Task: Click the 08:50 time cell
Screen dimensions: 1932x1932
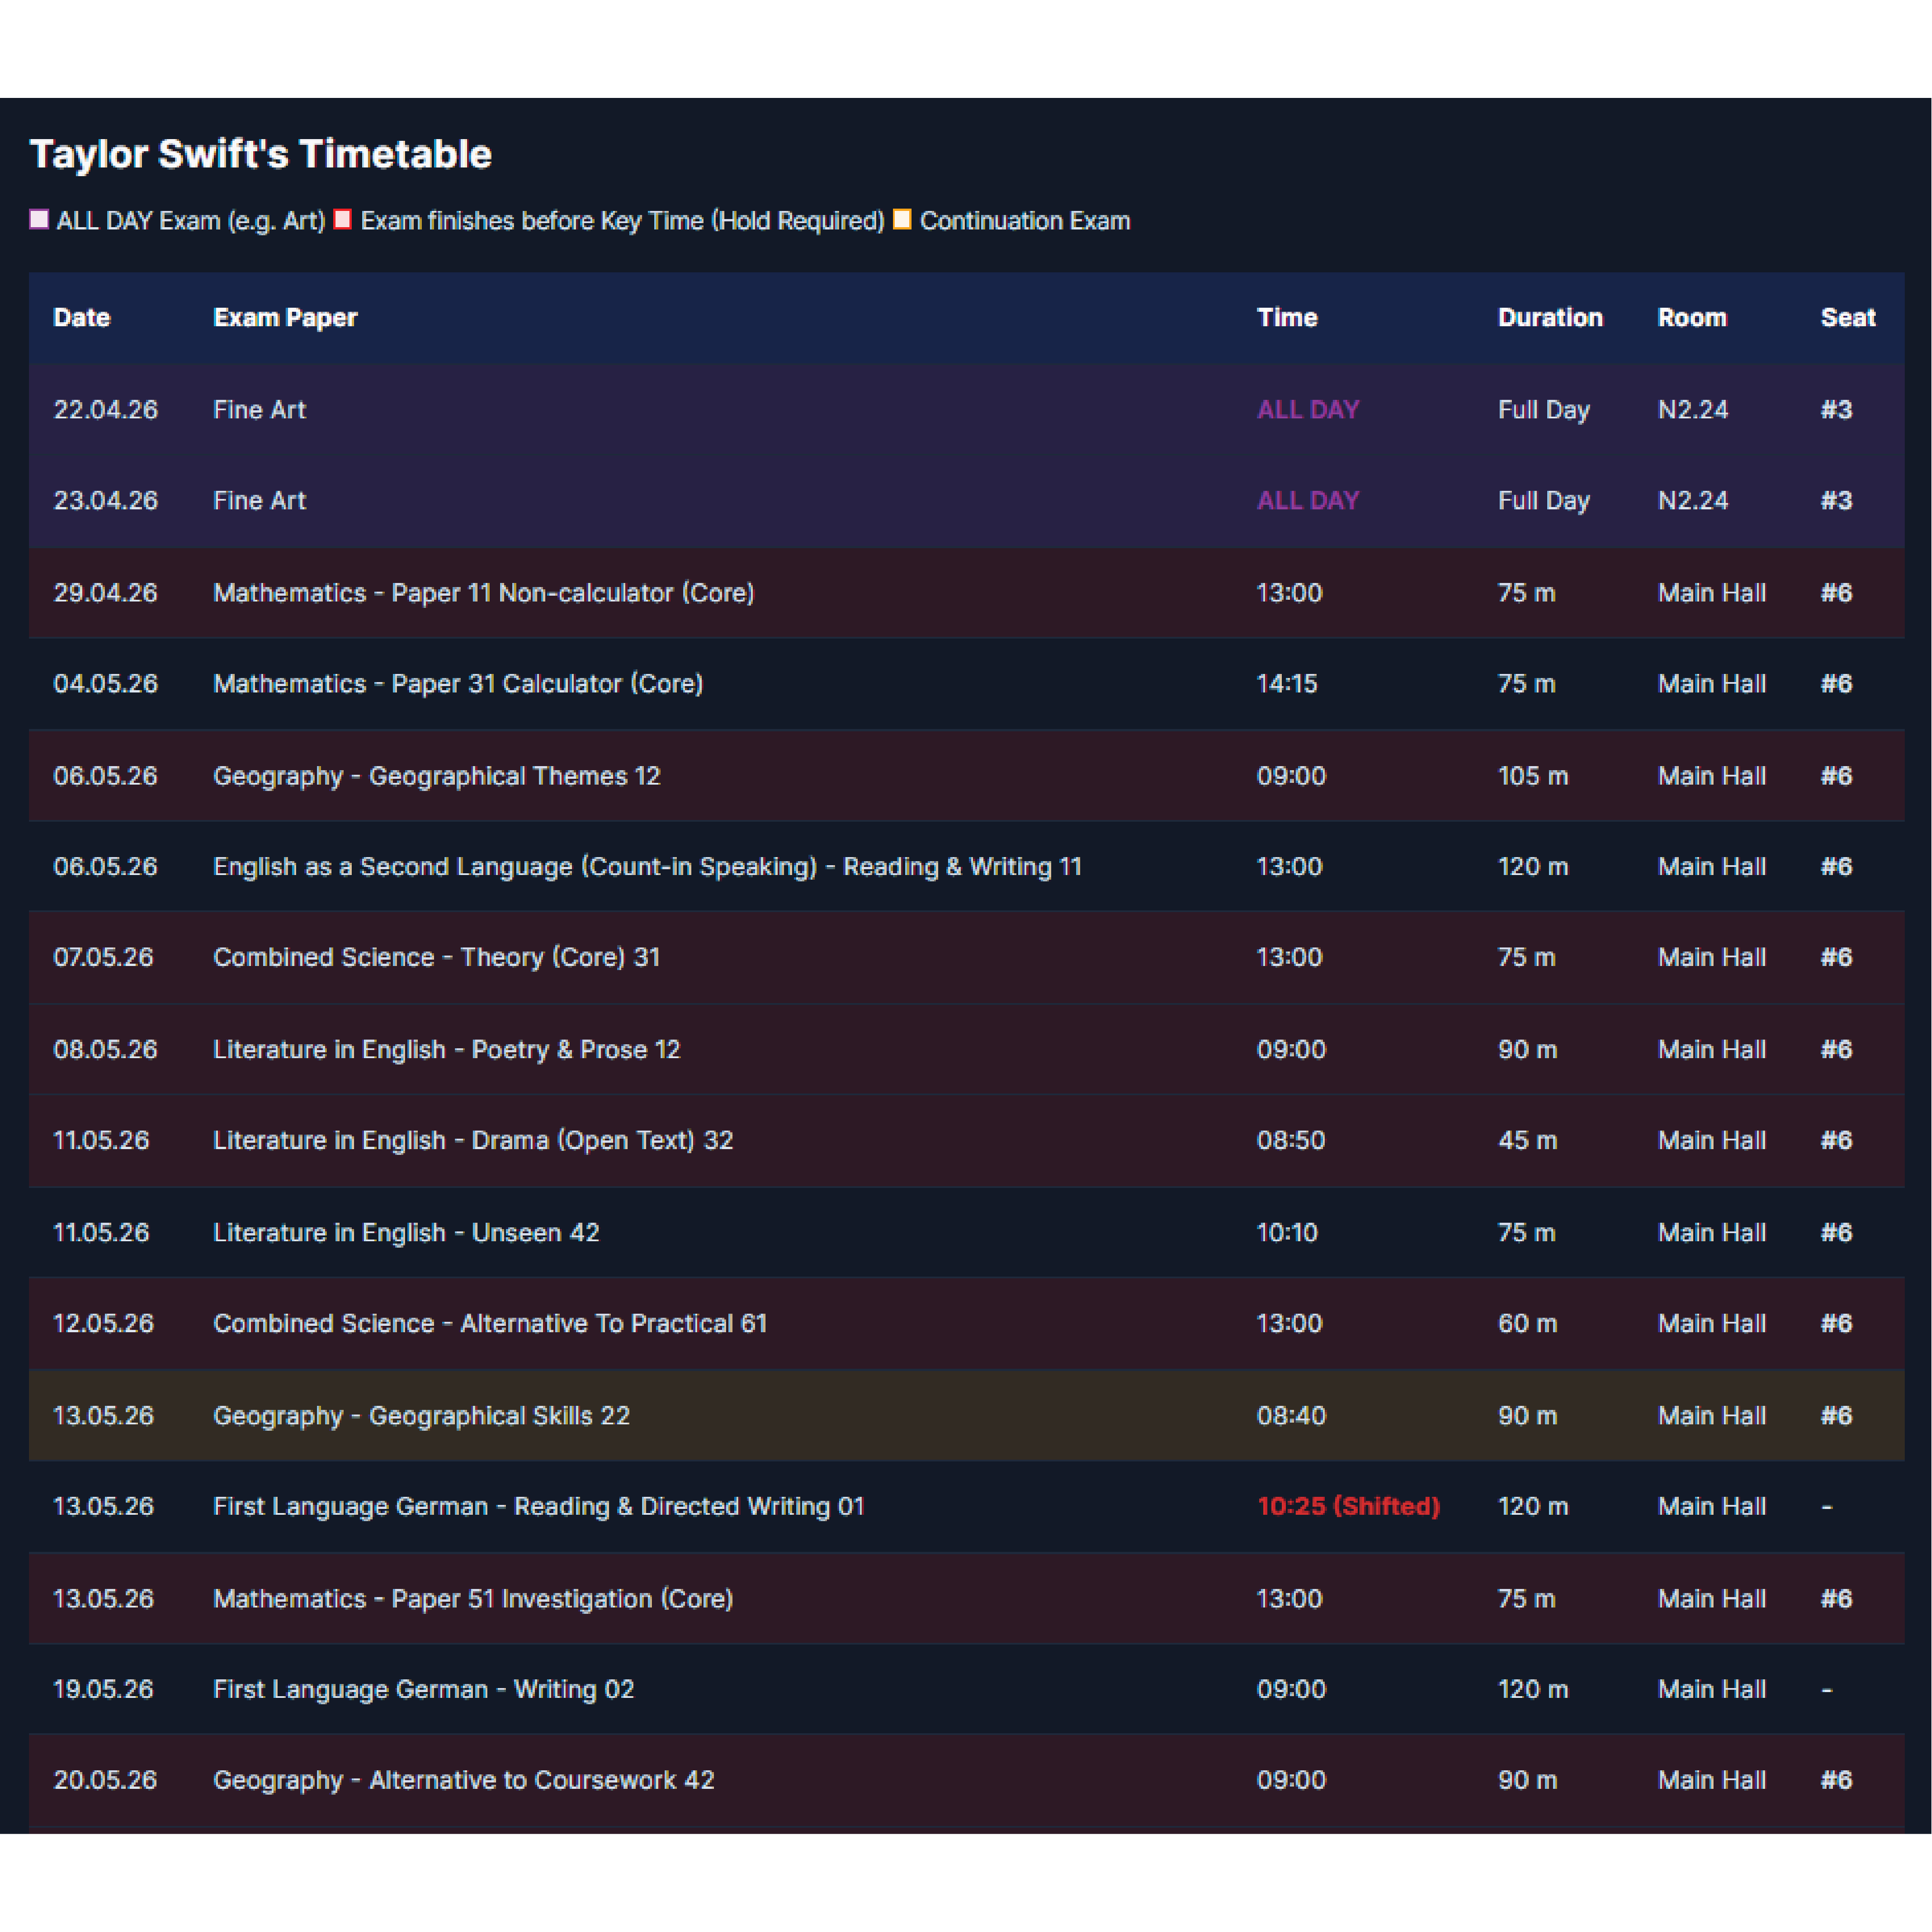Action: [1291, 1141]
